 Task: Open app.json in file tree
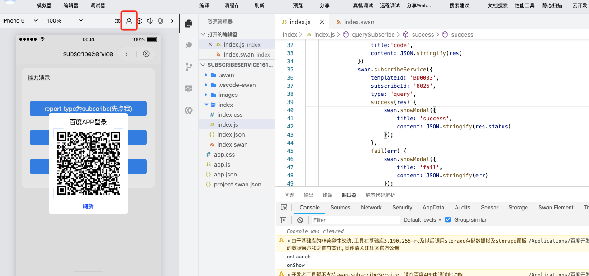point(225,174)
